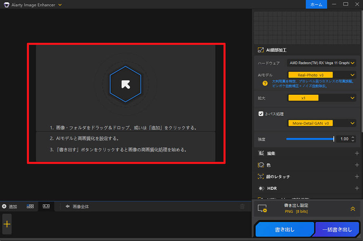This screenshot has height=241, width=363.
Task: Click instruction line 3 about 書き出す
Action: pyautogui.click(x=118, y=150)
